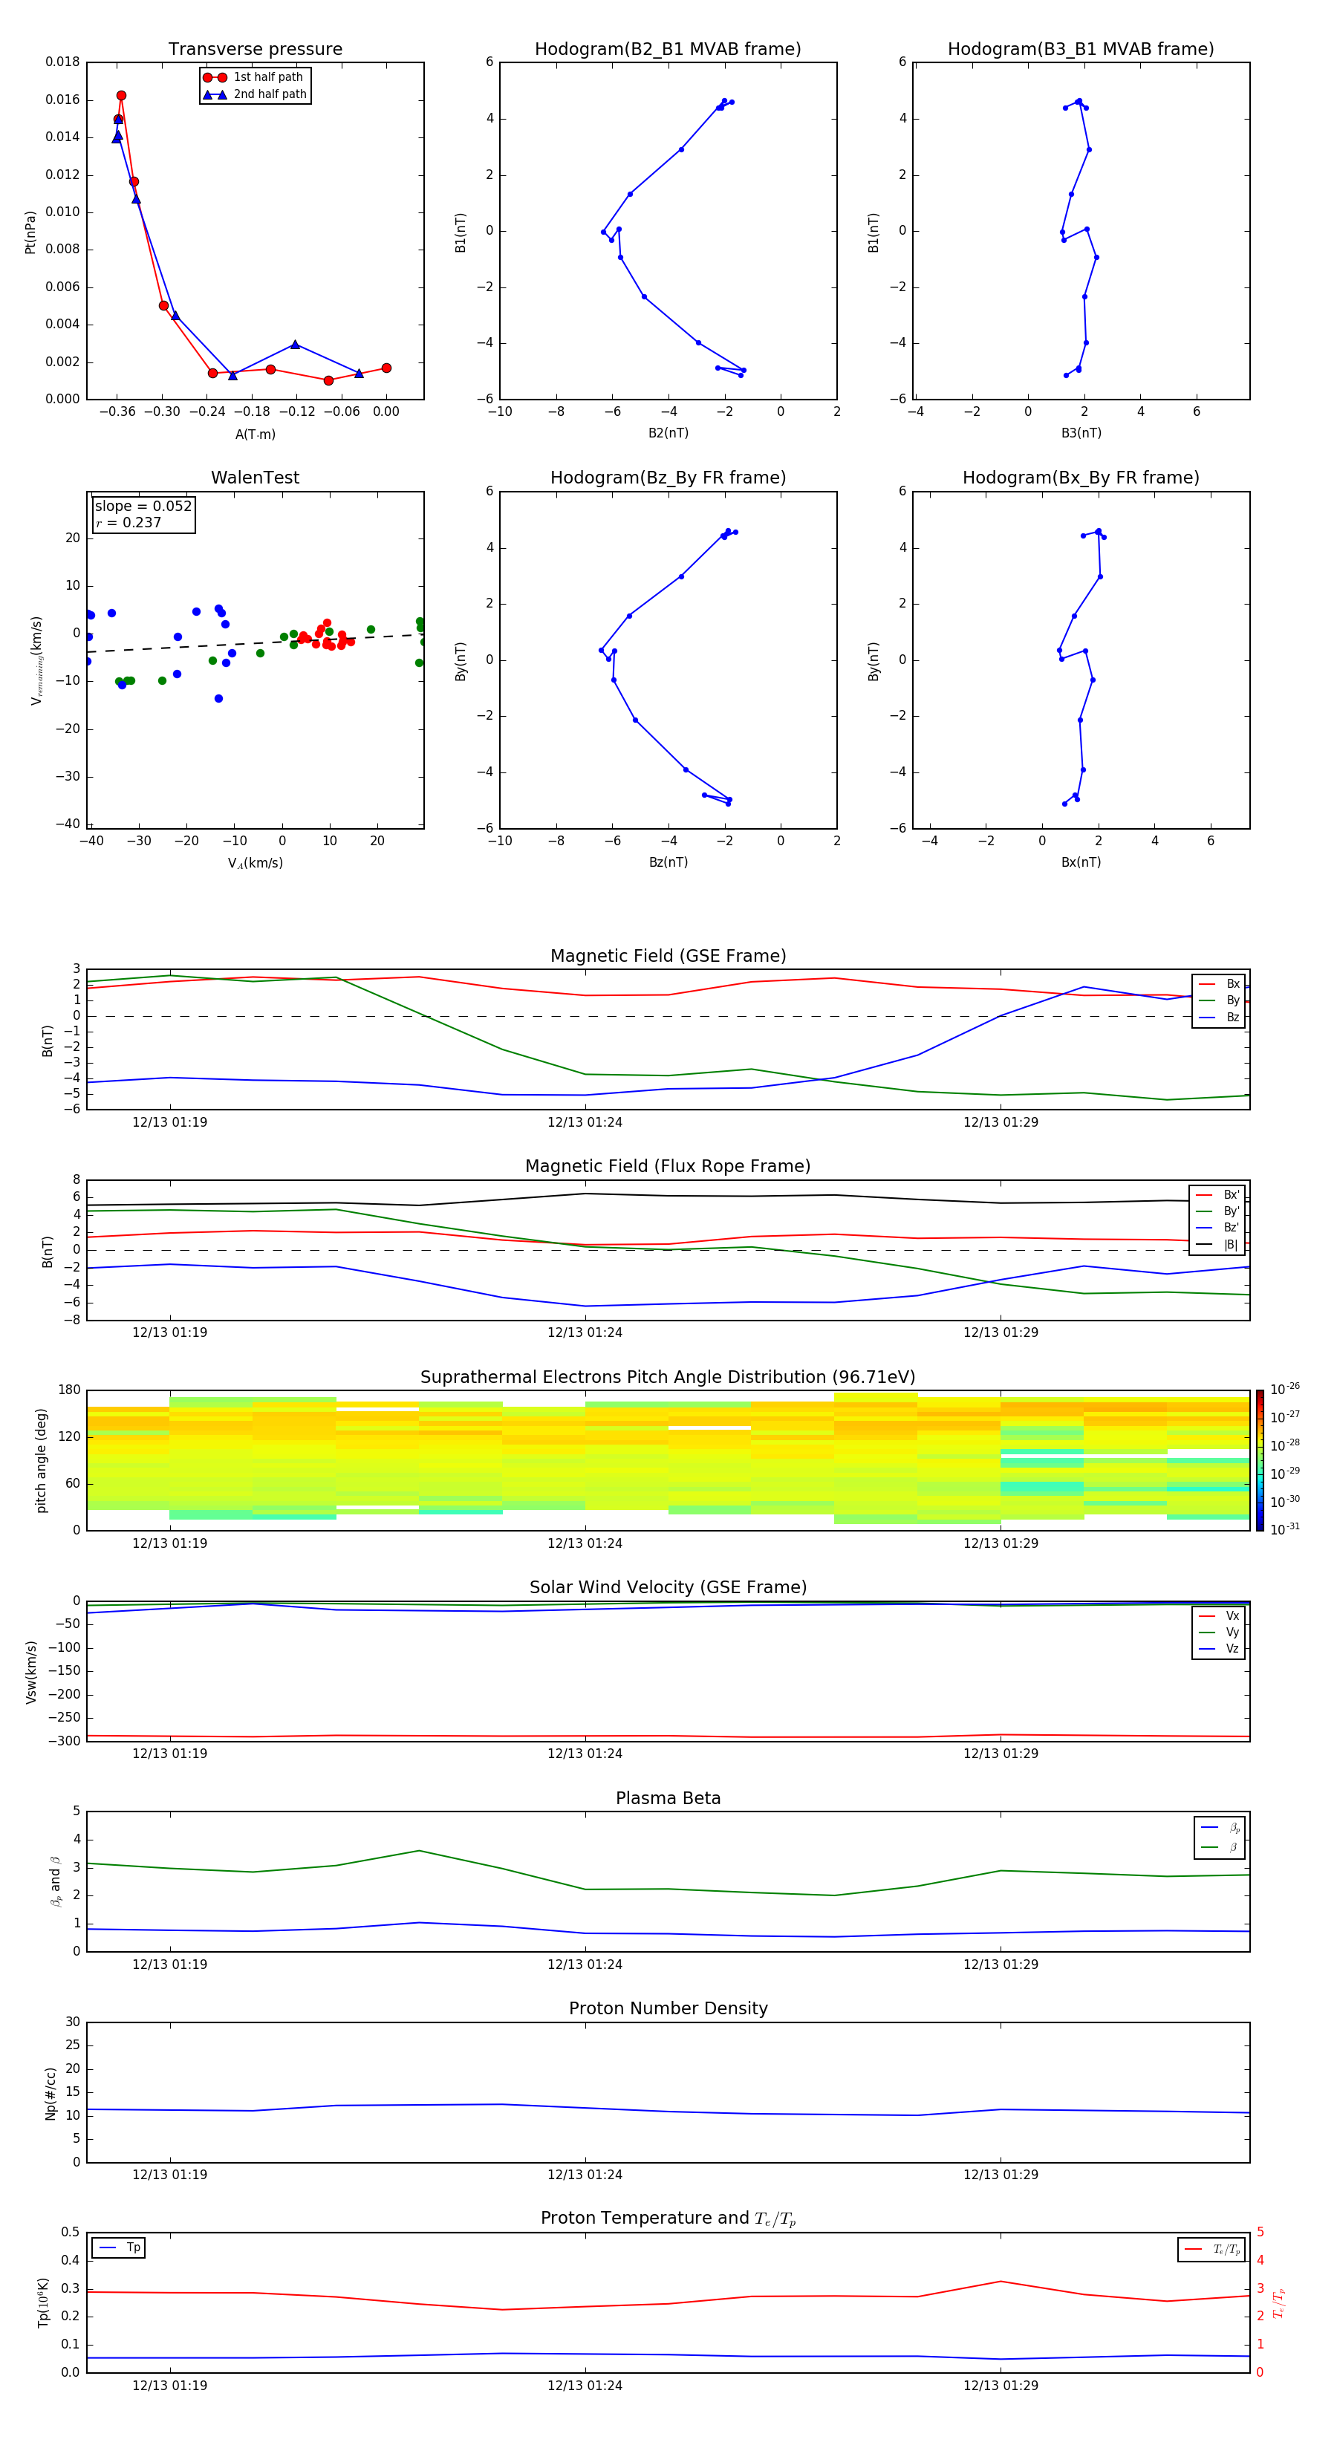Click the 'B3(nT)' x-axis label

(1081, 433)
